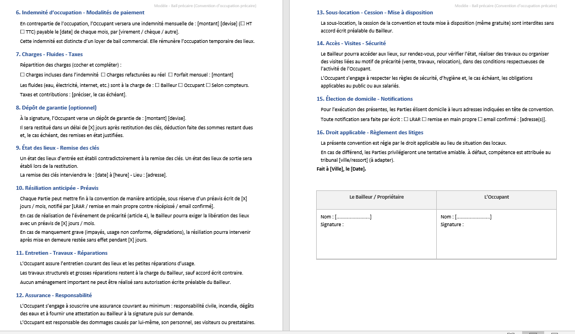Click the 'Le Bailleur / Propriétaire' table header cell
The height and width of the screenshot is (334, 575).
[x=376, y=197]
